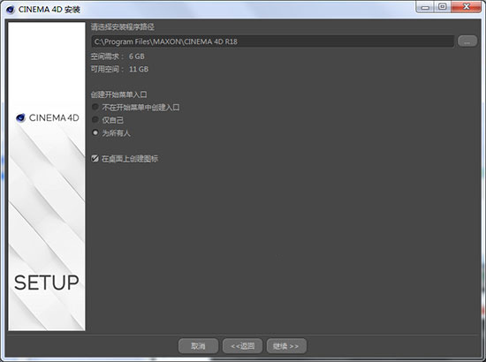Screen dimensions: 486x362
Task: Click the 请选择安装程序路径 label
Action: [123, 27]
